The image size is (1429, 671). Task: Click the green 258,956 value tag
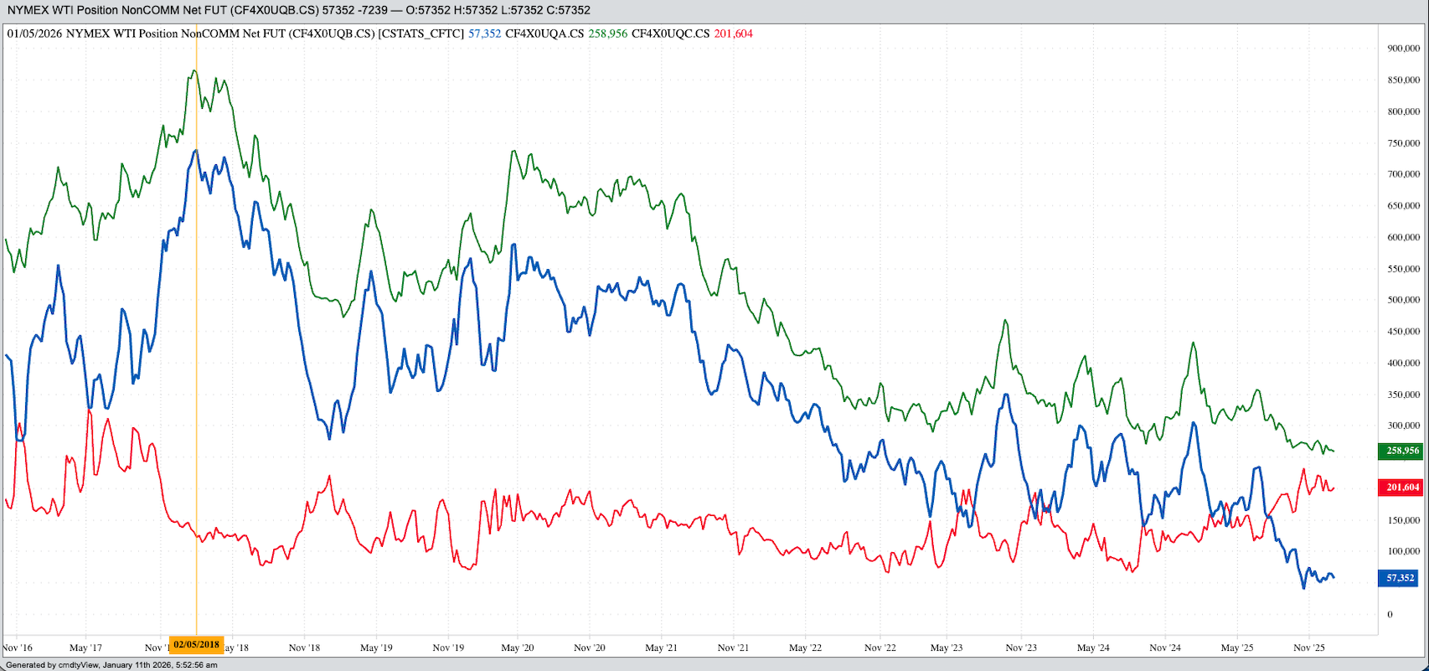[x=1402, y=451]
